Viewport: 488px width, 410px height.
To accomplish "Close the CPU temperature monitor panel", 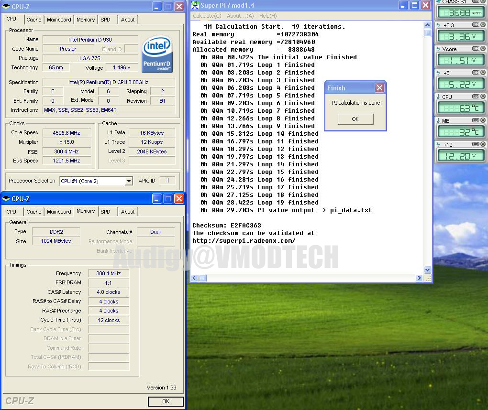I will [483, 97].
